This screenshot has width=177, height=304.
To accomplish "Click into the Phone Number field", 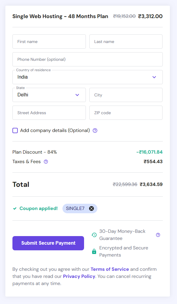I will pyautogui.click(x=88, y=59).
